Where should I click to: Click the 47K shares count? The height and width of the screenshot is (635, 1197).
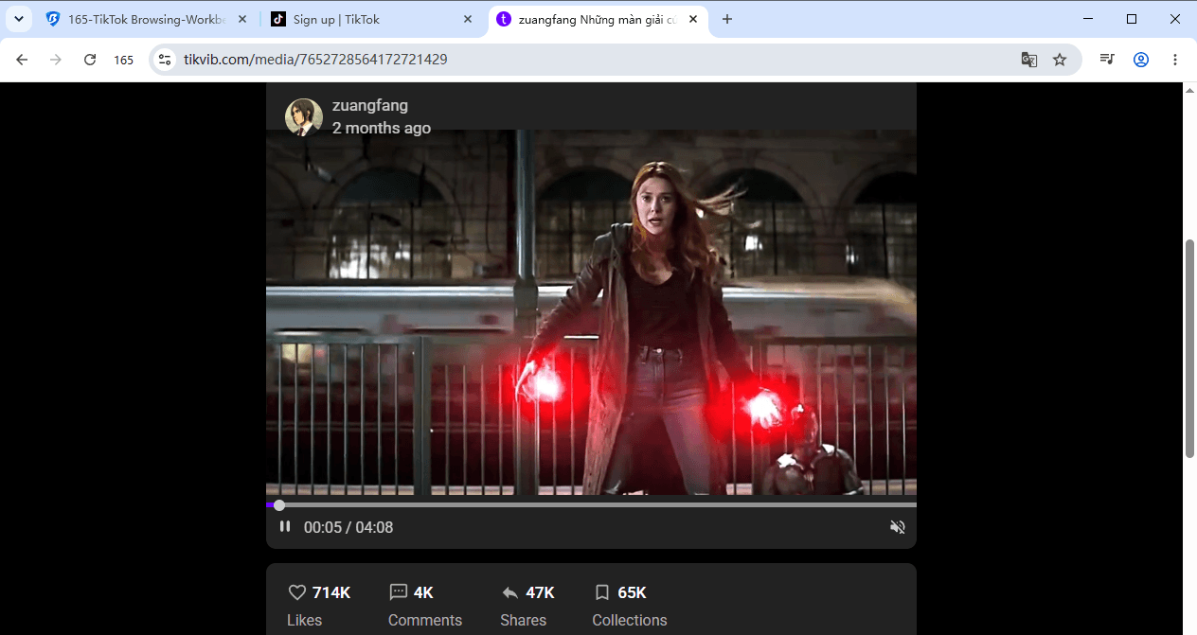[540, 592]
